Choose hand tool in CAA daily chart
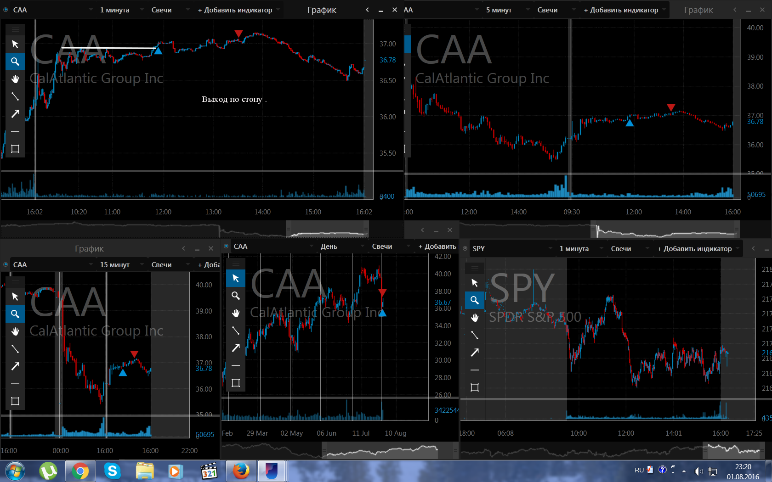Image resolution: width=772 pixels, height=482 pixels. pos(236,313)
